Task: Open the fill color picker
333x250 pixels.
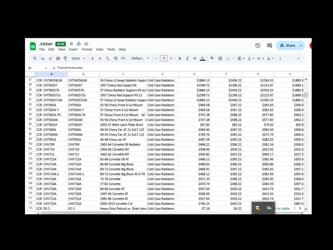Action: pos(212,58)
